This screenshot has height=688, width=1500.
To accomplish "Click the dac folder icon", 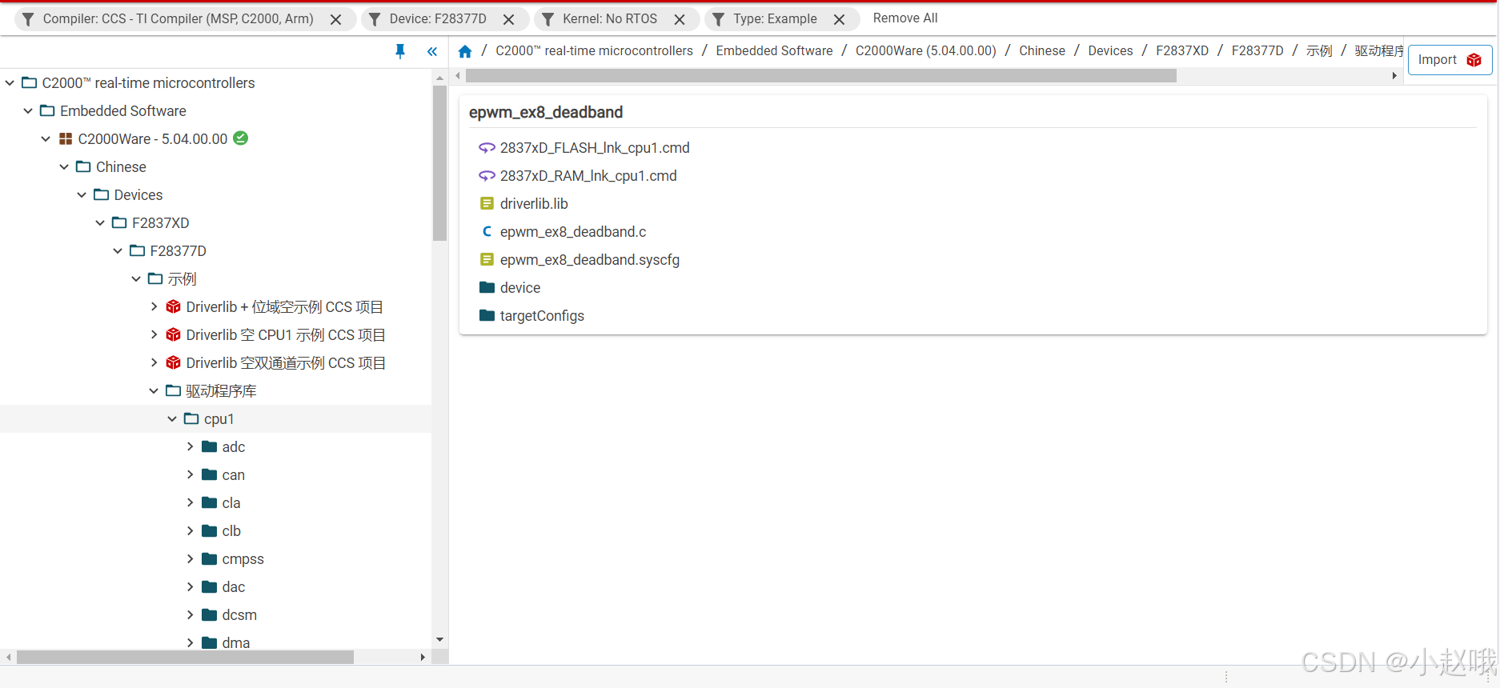I will coord(210,587).
